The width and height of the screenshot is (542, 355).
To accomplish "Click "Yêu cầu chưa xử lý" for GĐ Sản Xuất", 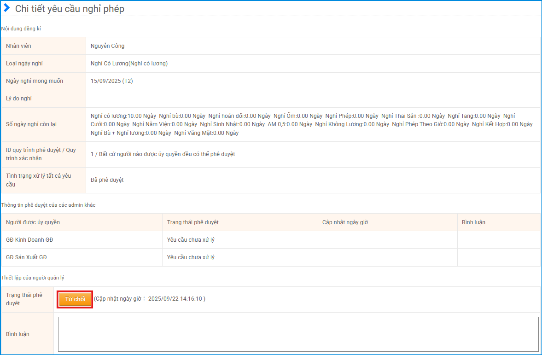I will click(x=191, y=257).
